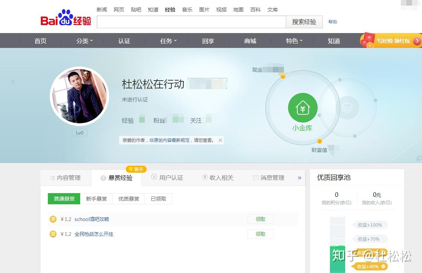Click the 收益+40% checkmark tag

tap(369, 267)
